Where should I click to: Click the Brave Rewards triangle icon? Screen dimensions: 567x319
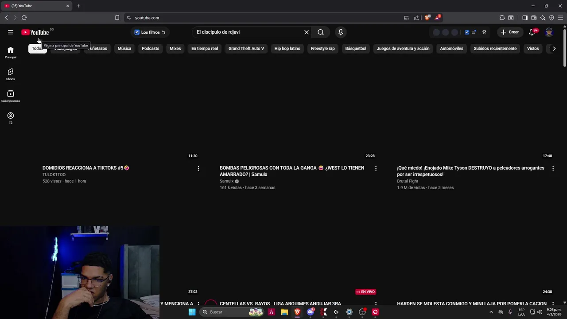coord(438,18)
